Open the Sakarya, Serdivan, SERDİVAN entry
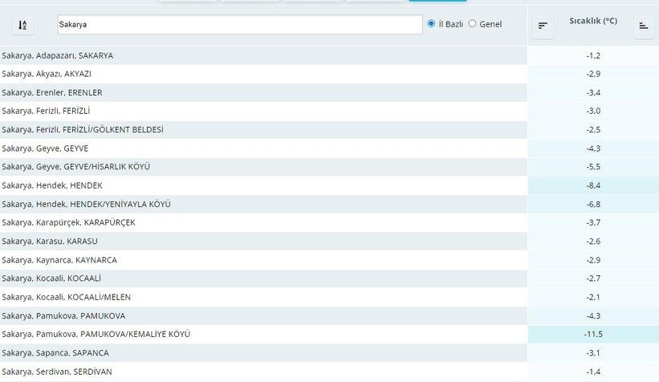Screen dimensions: 659x382 [57, 372]
